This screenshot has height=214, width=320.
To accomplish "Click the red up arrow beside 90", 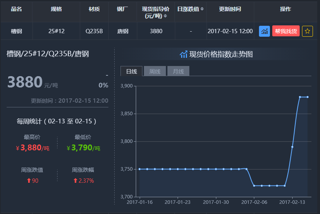I will [x=29, y=181].
